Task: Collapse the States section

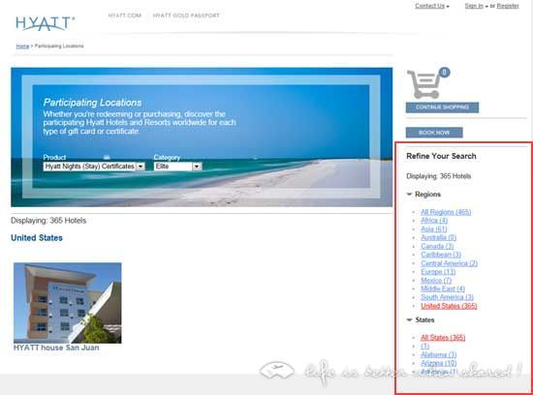Action: point(421,319)
